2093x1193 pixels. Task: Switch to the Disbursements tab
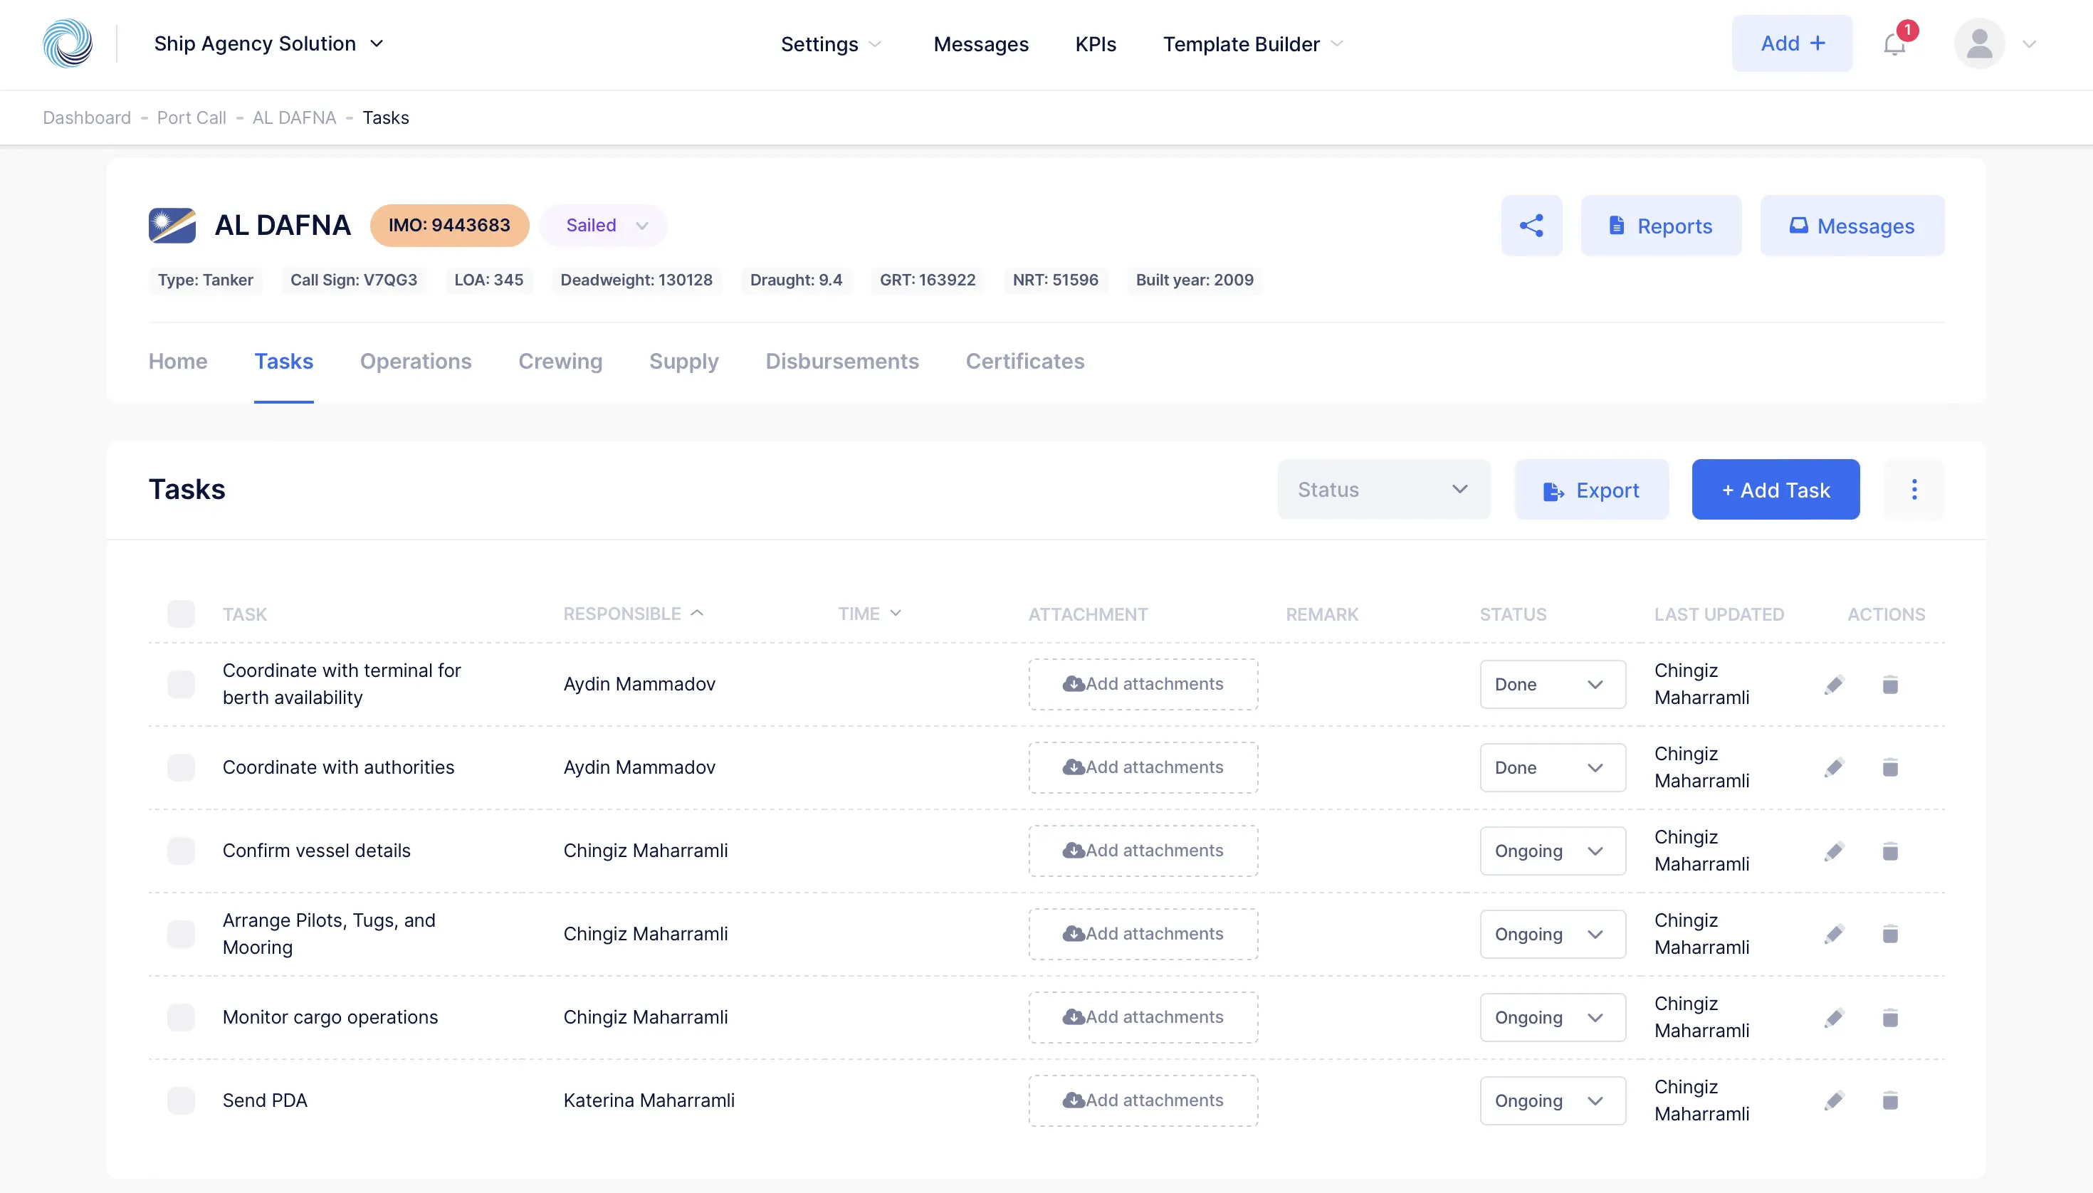(841, 362)
